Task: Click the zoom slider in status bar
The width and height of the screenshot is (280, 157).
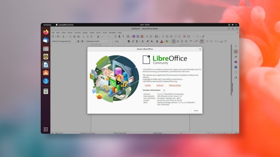Action: (x=224, y=133)
